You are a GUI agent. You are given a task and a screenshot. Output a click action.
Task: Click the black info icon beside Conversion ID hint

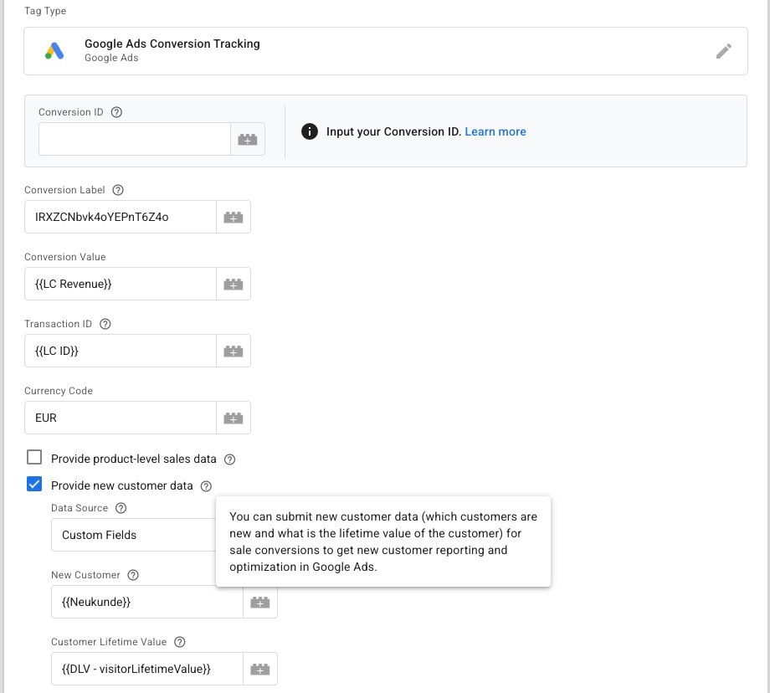coord(310,131)
